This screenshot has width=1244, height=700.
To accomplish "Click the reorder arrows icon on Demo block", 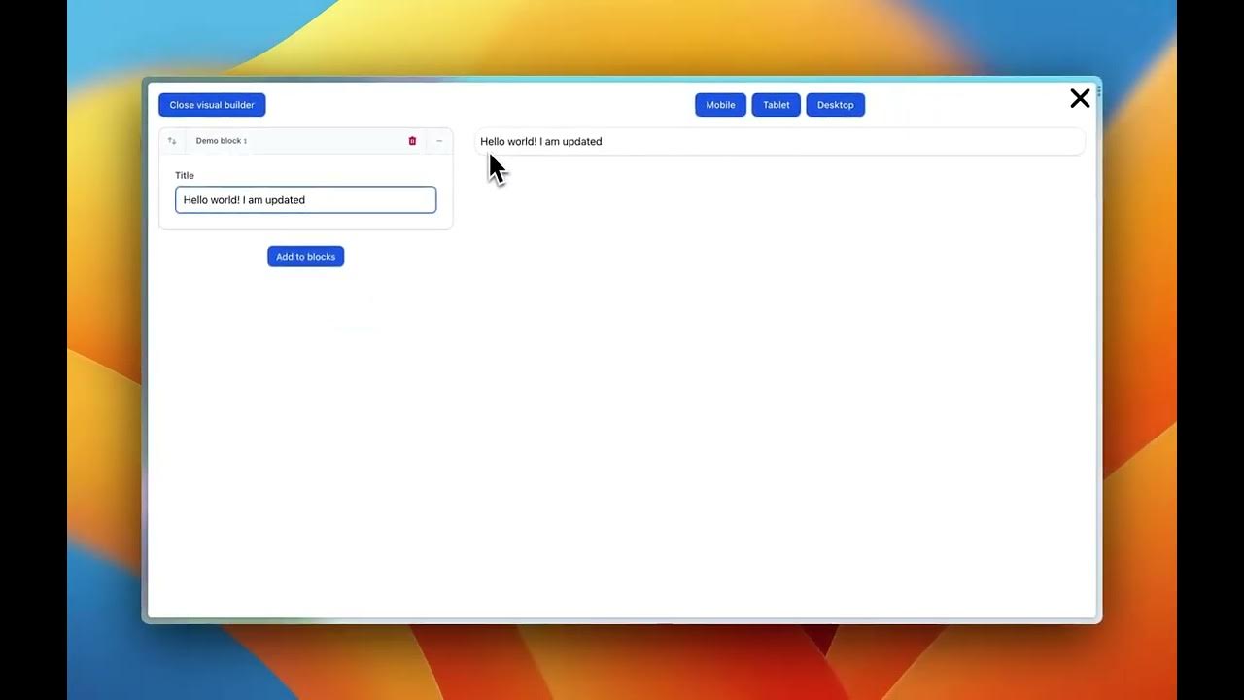I will 172,141.
